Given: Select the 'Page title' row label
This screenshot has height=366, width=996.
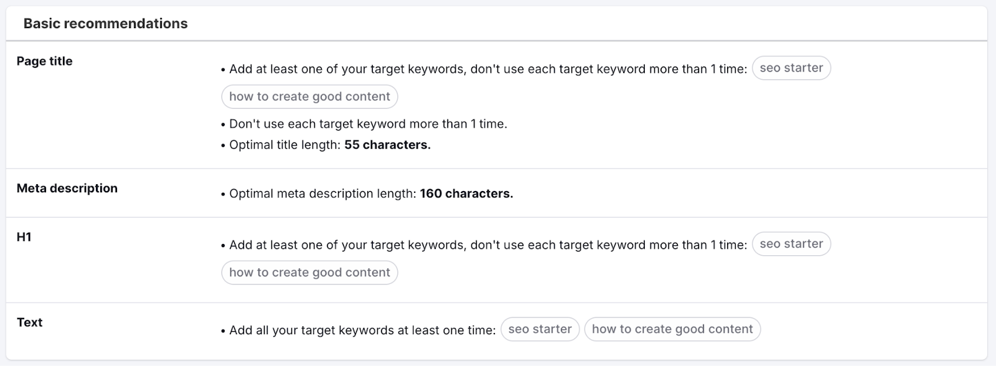Looking at the screenshot, I should pos(45,61).
